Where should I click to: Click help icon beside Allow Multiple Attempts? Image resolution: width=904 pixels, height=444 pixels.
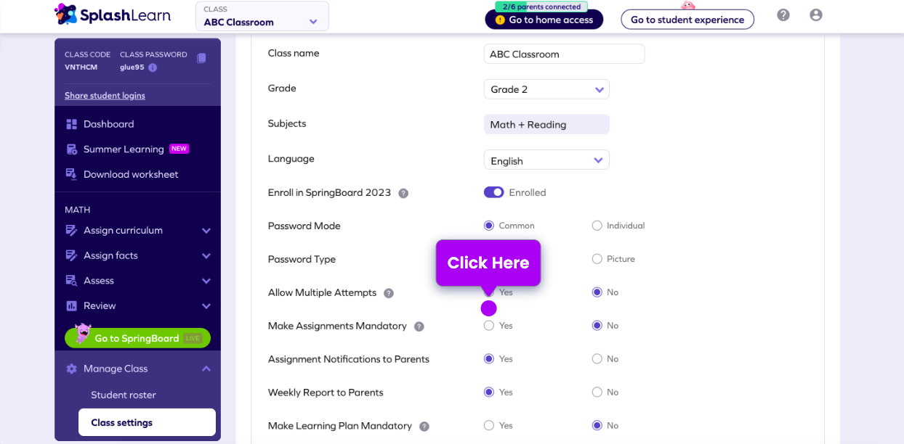(389, 293)
